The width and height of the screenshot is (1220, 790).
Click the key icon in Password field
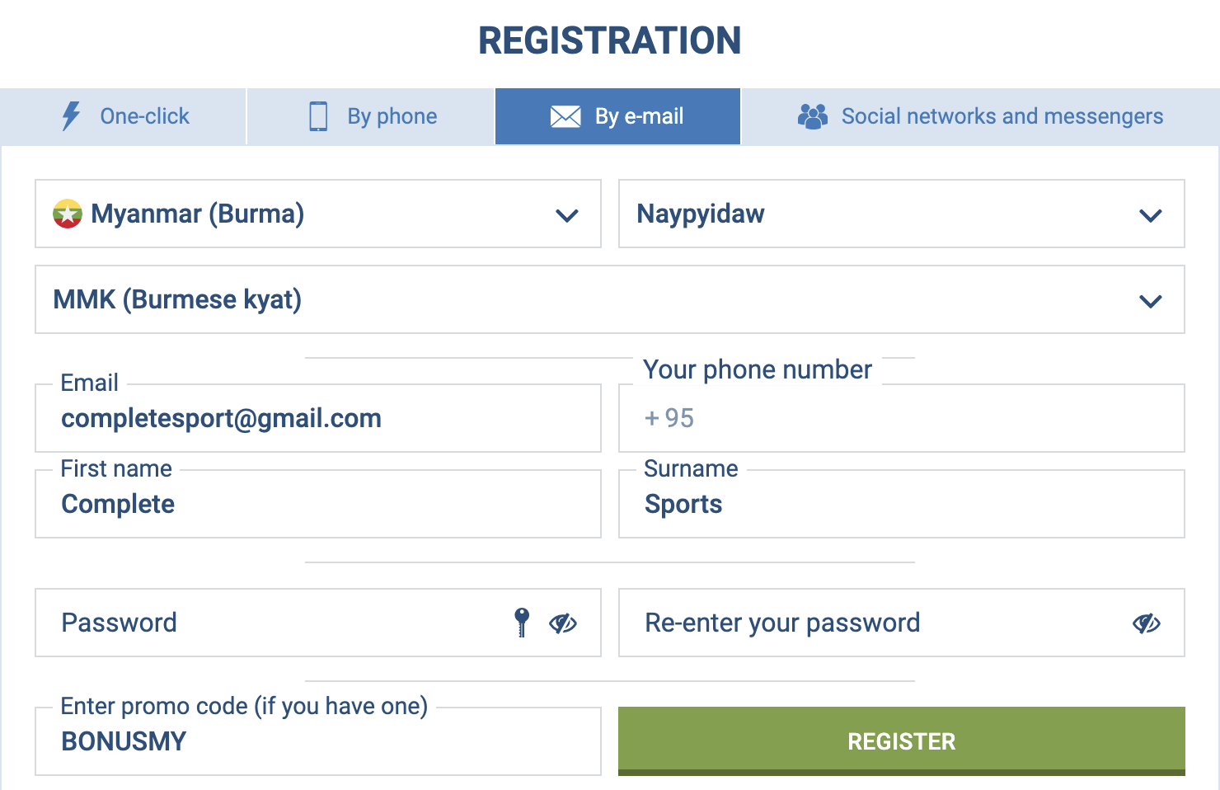click(x=522, y=623)
